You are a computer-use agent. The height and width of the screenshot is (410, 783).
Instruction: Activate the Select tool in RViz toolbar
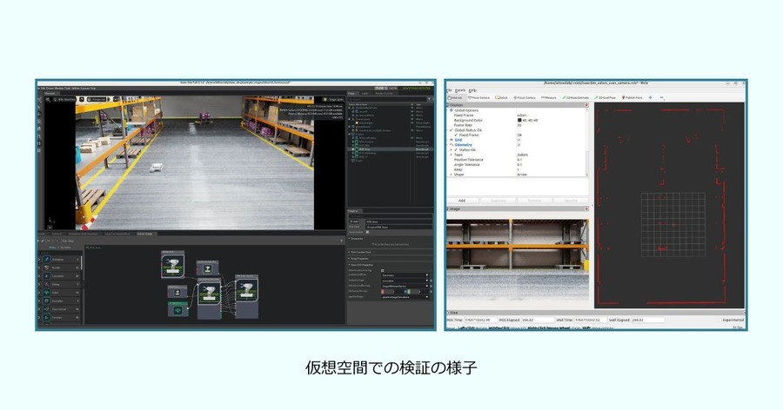click(x=501, y=98)
